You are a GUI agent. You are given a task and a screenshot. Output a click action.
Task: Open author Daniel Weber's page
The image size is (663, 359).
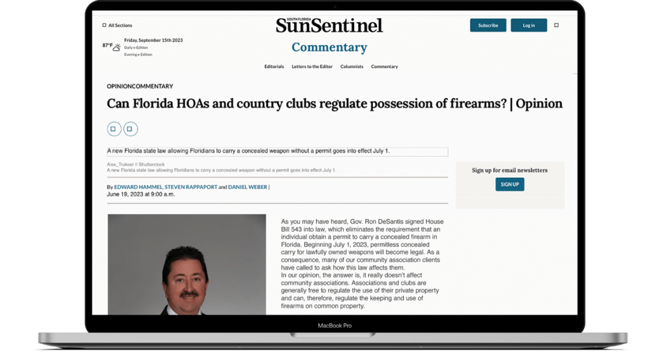click(x=248, y=187)
